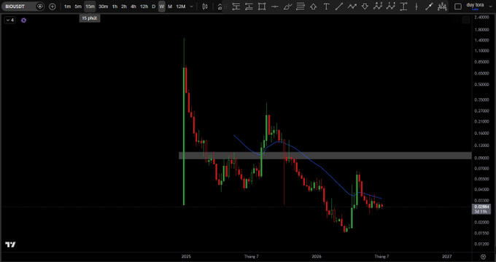Set chart to 12h timeframe
The image size is (496, 262).
144,7
